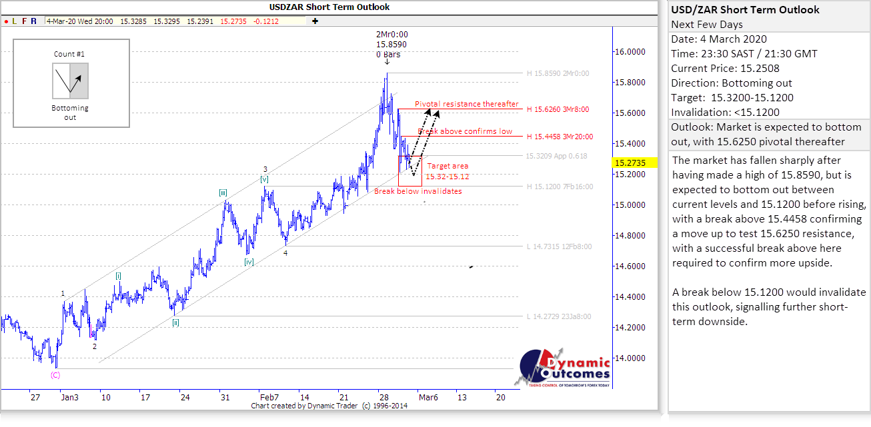Click the black plus crosshair icon
This screenshot has height=427, width=871.
tap(315, 21)
